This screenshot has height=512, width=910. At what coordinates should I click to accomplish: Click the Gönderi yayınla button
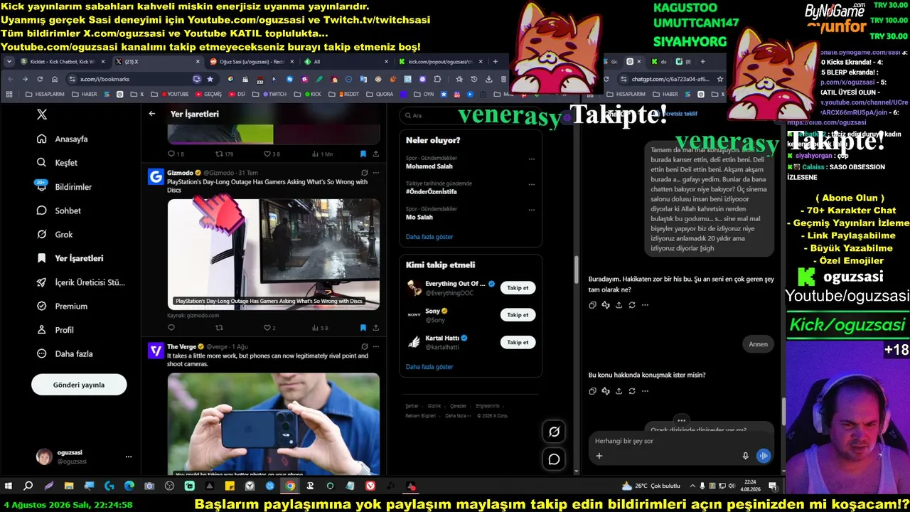[79, 385]
